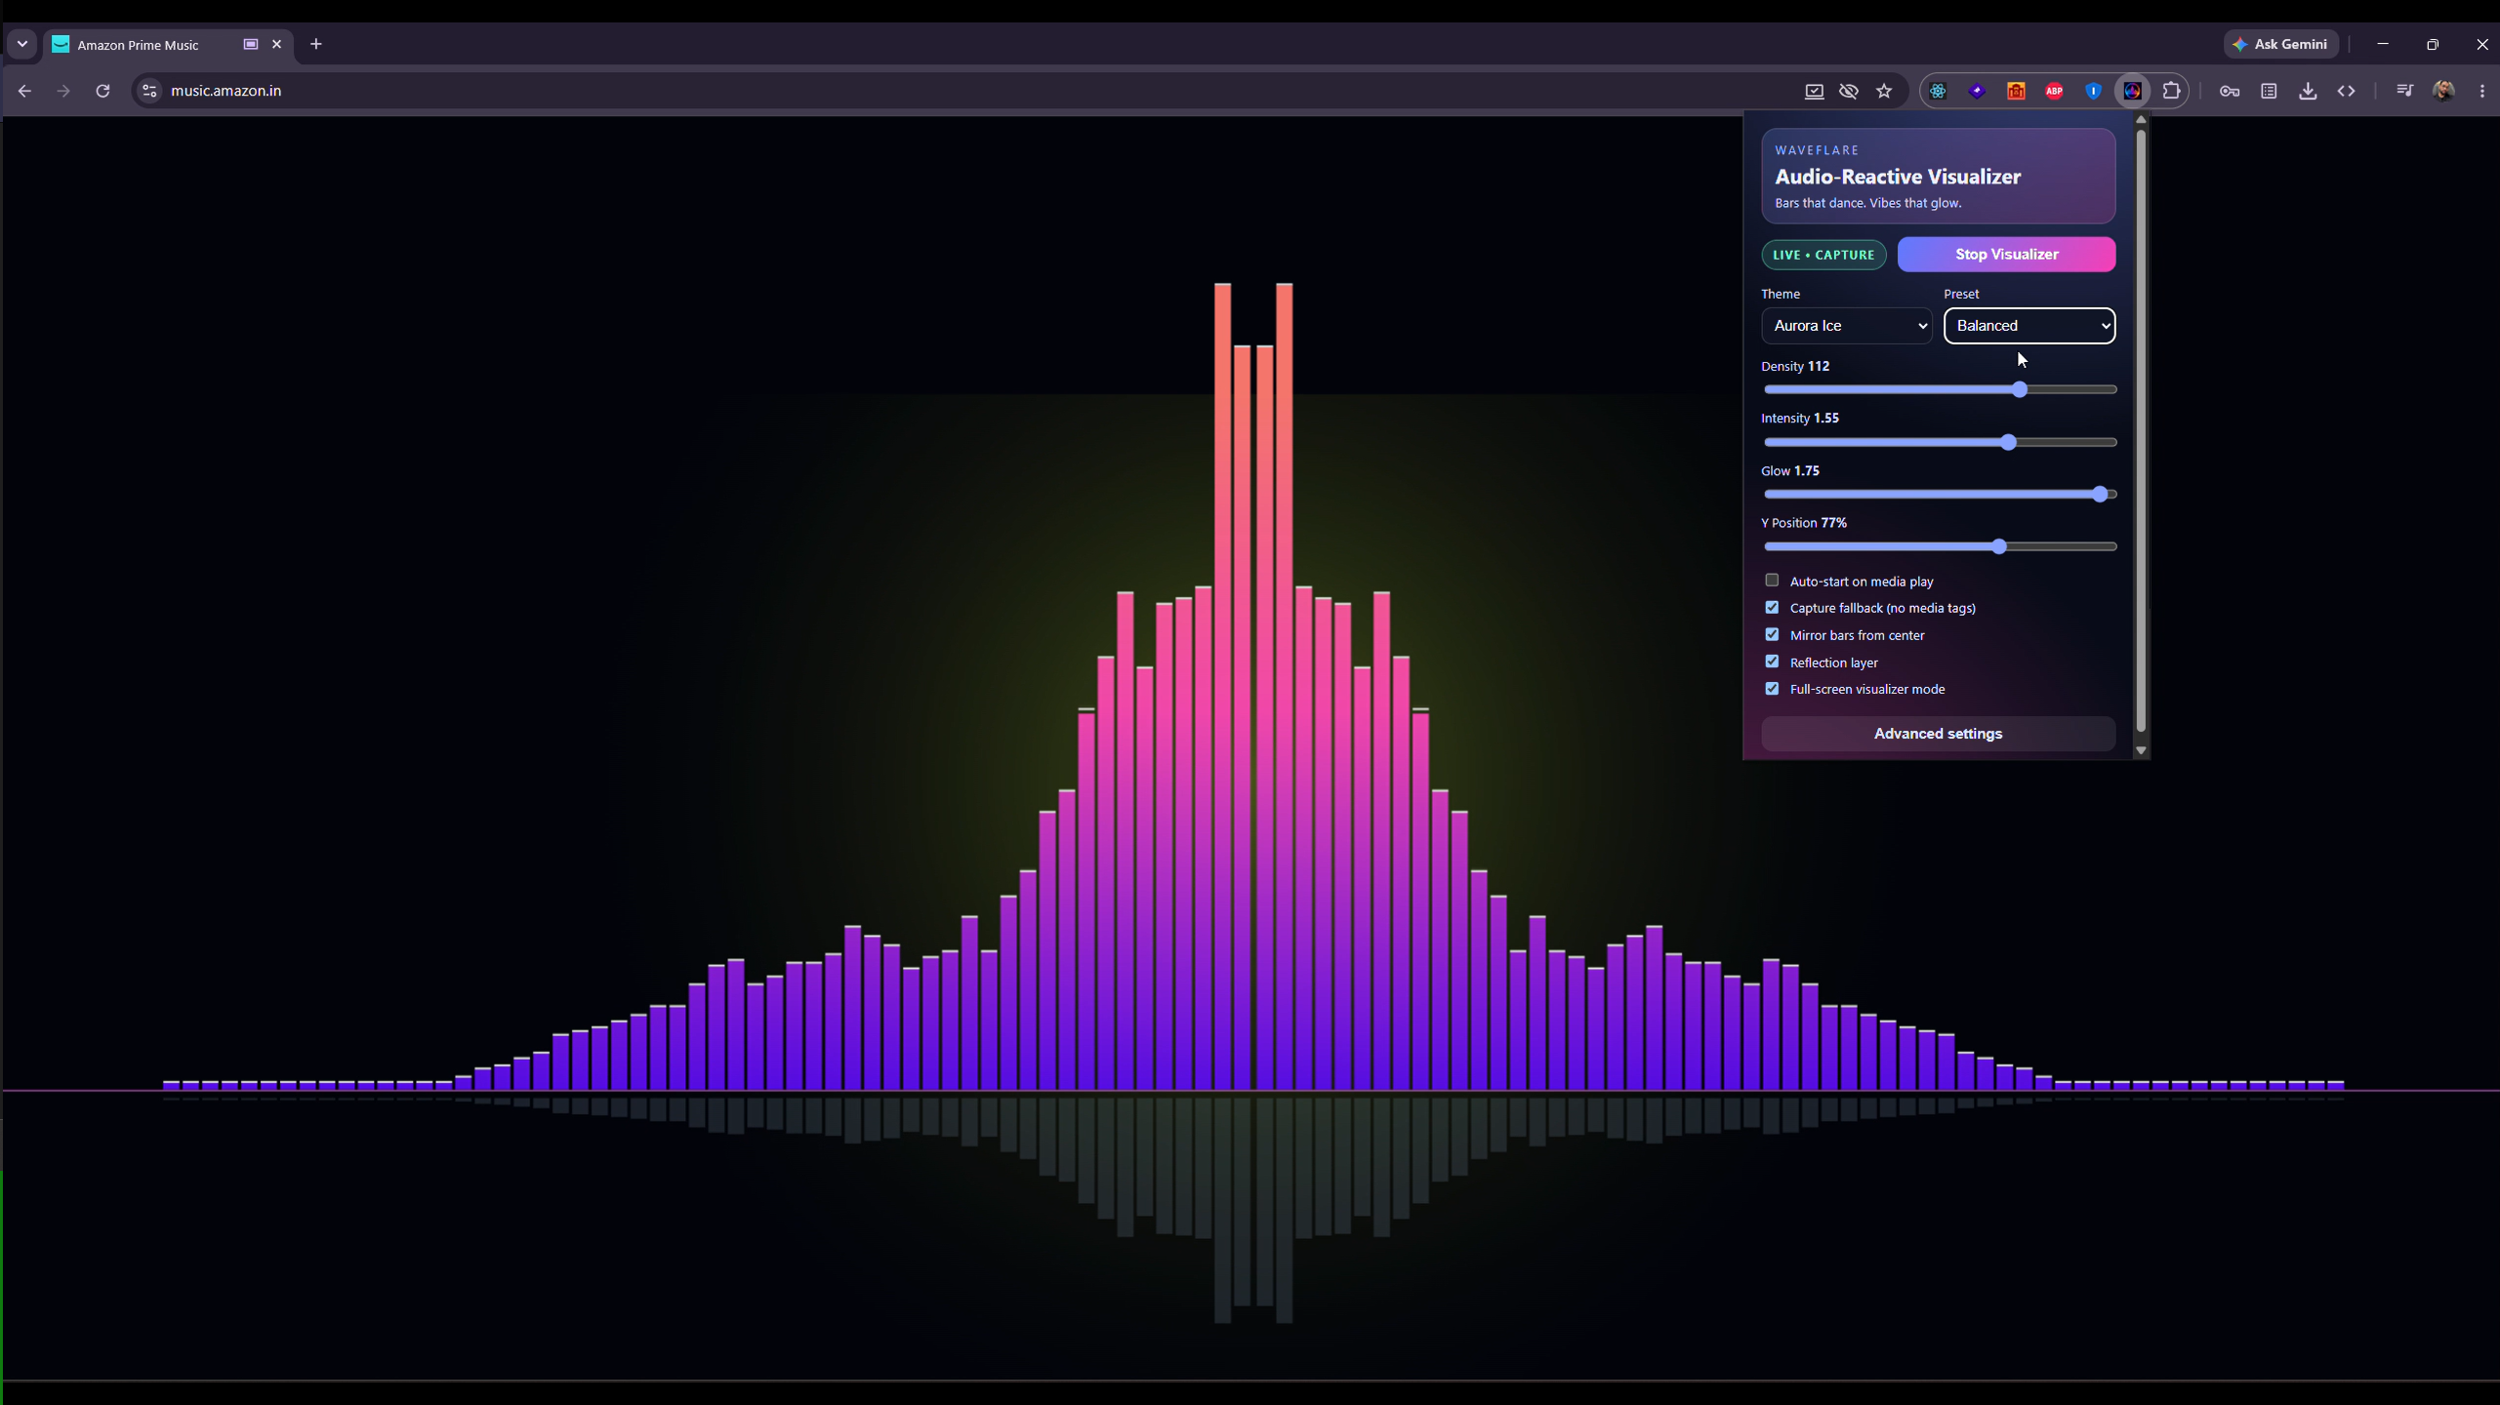2500x1405 pixels.
Task: Open the Extensions puzzle-piece menu
Action: [x=2172, y=91]
